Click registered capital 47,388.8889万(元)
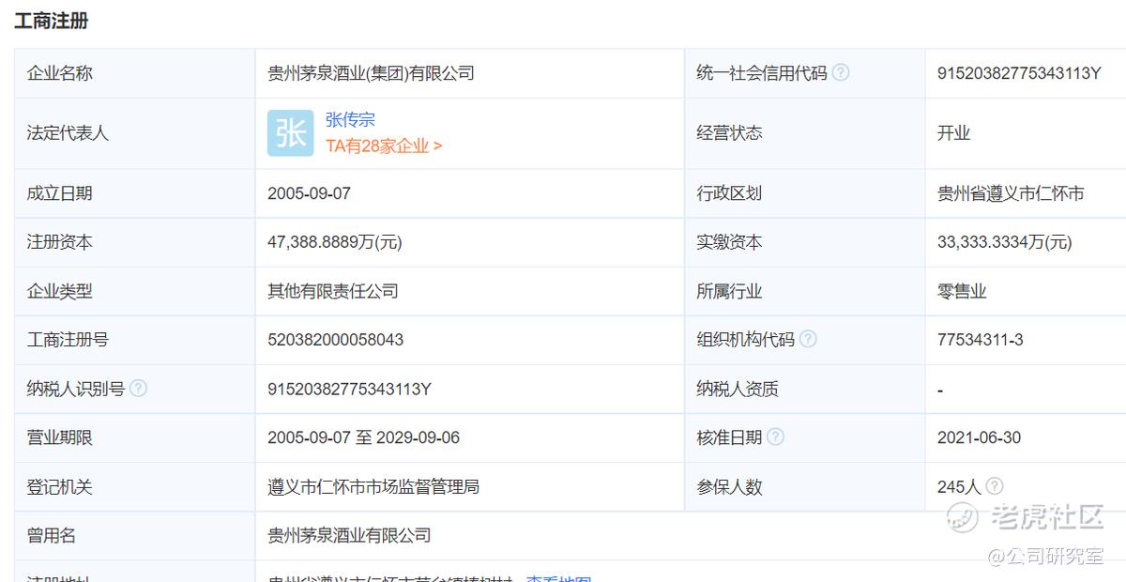 (x=334, y=242)
